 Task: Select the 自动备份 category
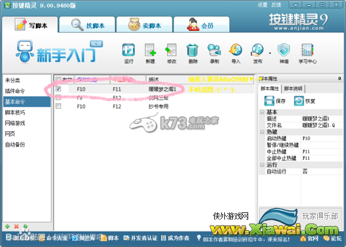pos(27,144)
